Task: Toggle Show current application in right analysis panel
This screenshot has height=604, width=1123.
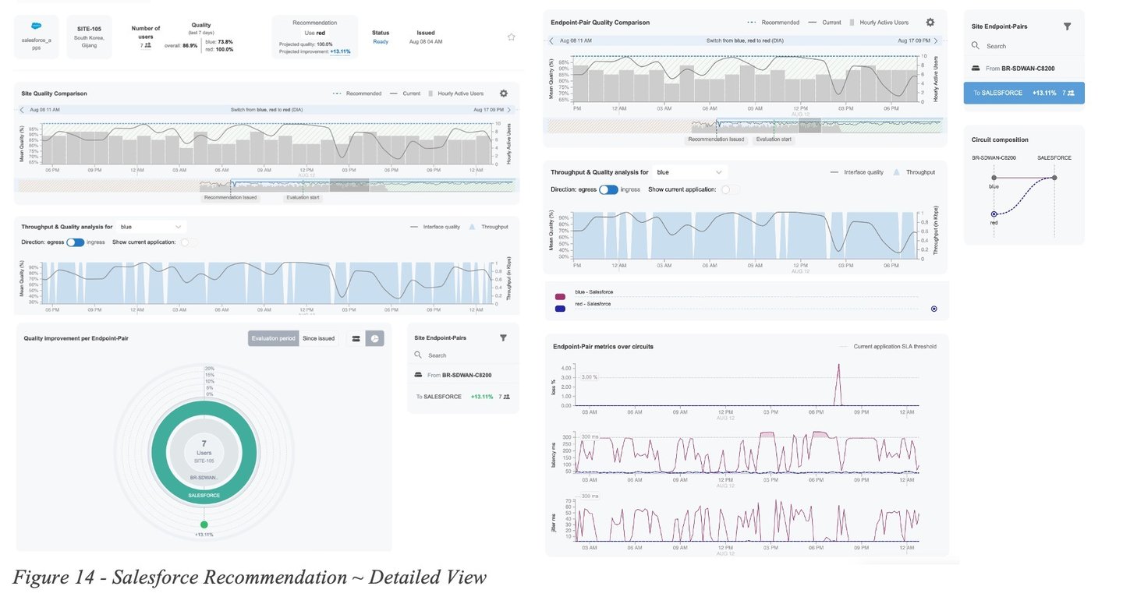Action: click(x=730, y=189)
